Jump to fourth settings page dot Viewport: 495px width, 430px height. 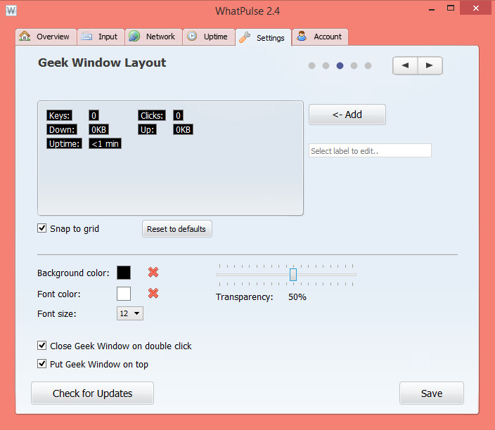click(x=354, y=65)
